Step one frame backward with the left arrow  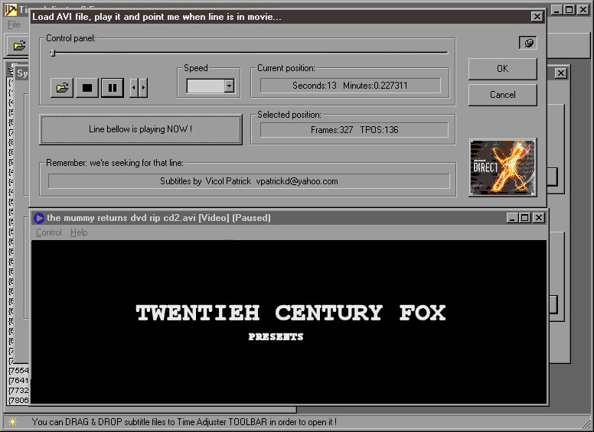pyautogui.click(x=134, y=88)
